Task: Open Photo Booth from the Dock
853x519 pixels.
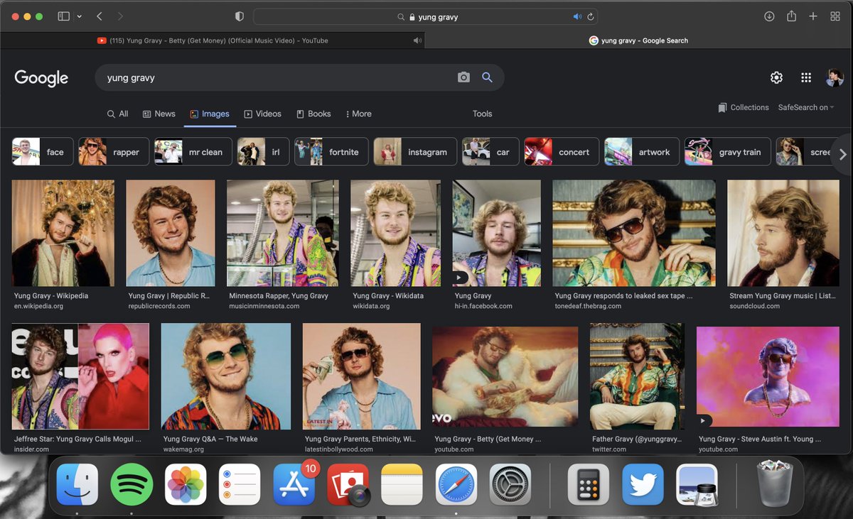Action: tap(348, 484)
